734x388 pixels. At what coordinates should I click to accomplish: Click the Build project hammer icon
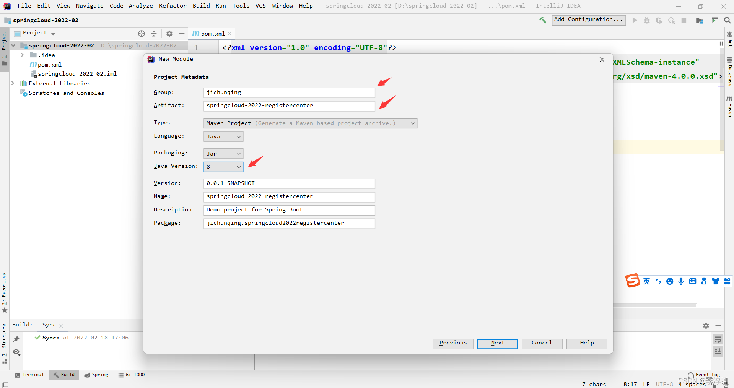click(x=542, y=20)
